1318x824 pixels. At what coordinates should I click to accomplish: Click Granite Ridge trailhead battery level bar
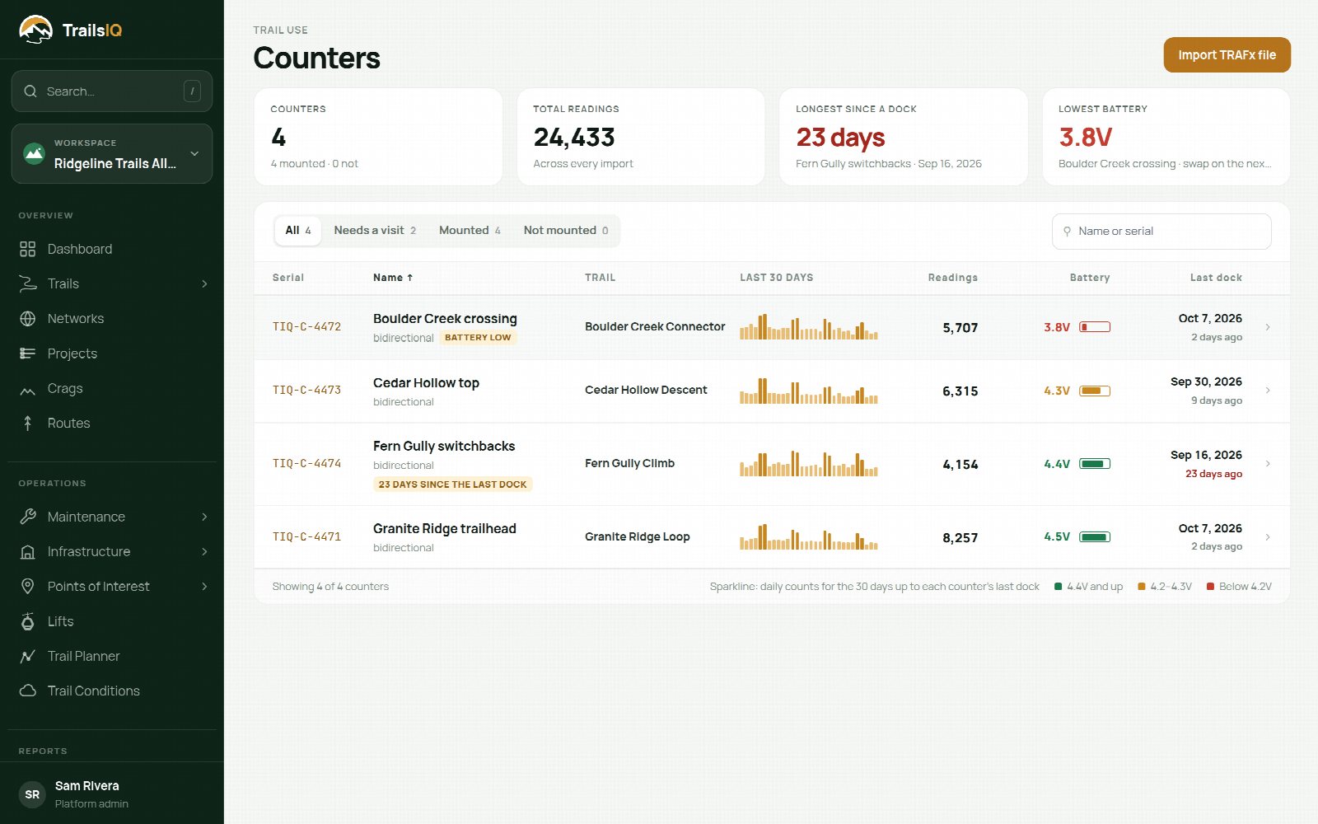1095,537
